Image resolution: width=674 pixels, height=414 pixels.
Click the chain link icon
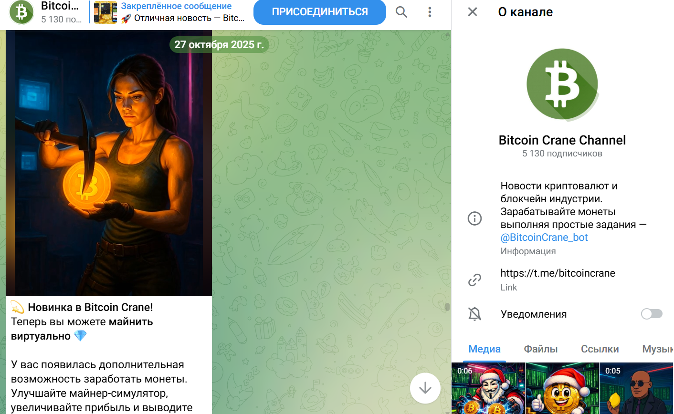(x=474, y=280)
